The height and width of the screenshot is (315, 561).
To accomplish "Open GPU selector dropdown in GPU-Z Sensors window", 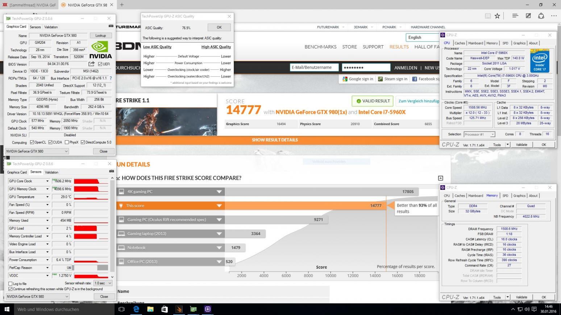I will [x=37, y=297].
